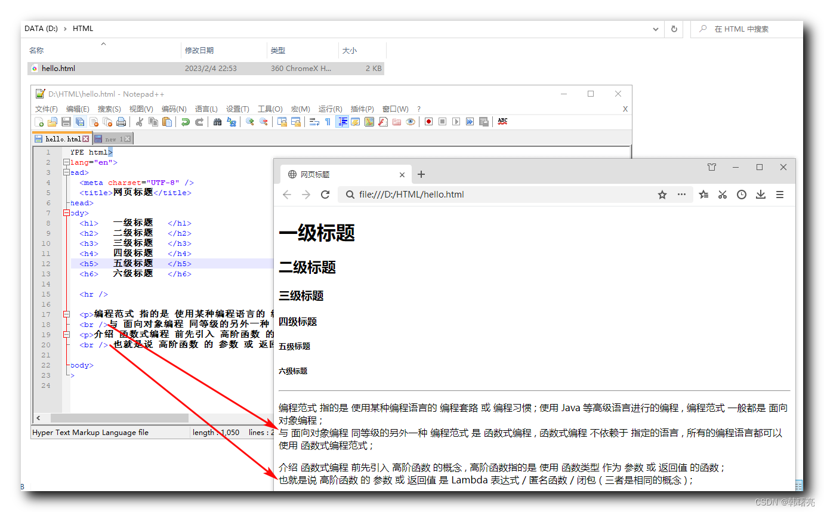Screen dimensions: 824x512
Task: Click Save icon in Notepad++ toolbar
Action: point(66,122)
